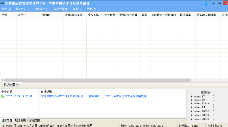Open the 本地设置(B) menu

[x=61, y=9]
